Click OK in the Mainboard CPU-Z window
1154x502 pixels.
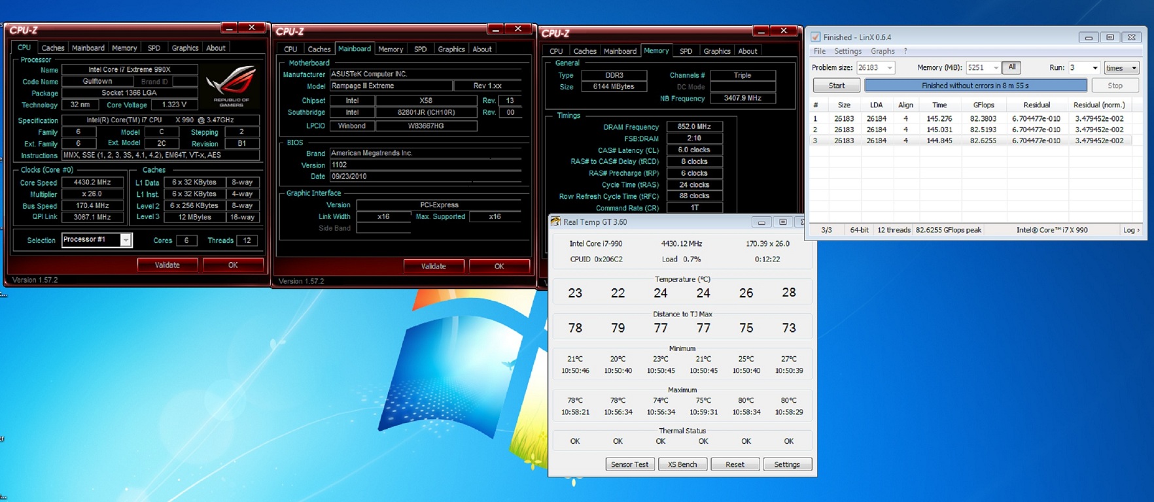[499, 266]
